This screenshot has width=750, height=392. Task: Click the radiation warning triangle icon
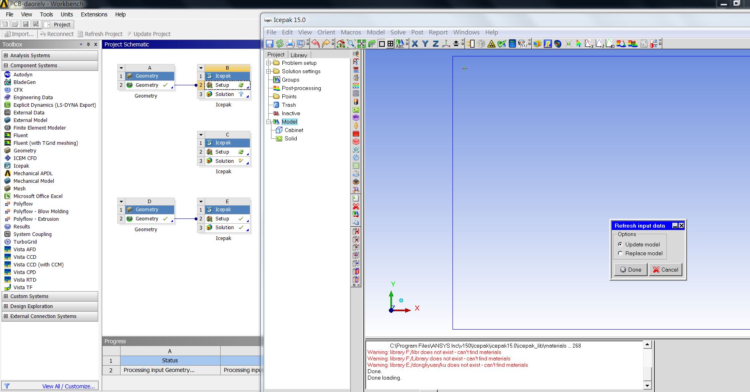pos(491,44)
